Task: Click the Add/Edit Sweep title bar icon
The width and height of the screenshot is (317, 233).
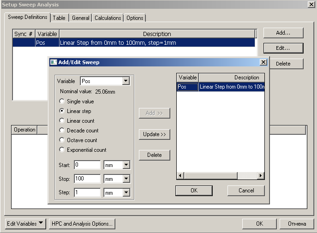Action: click(x=54, y=62)
